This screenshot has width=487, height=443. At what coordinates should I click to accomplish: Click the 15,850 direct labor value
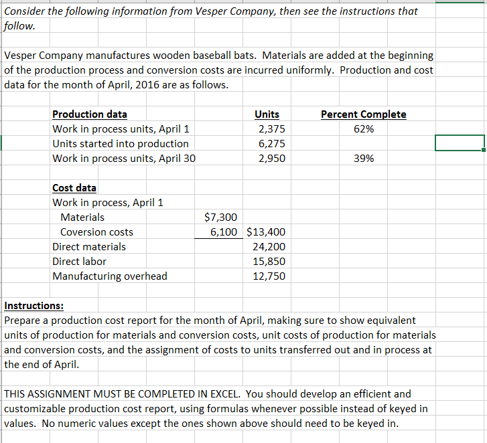[269, 262]
